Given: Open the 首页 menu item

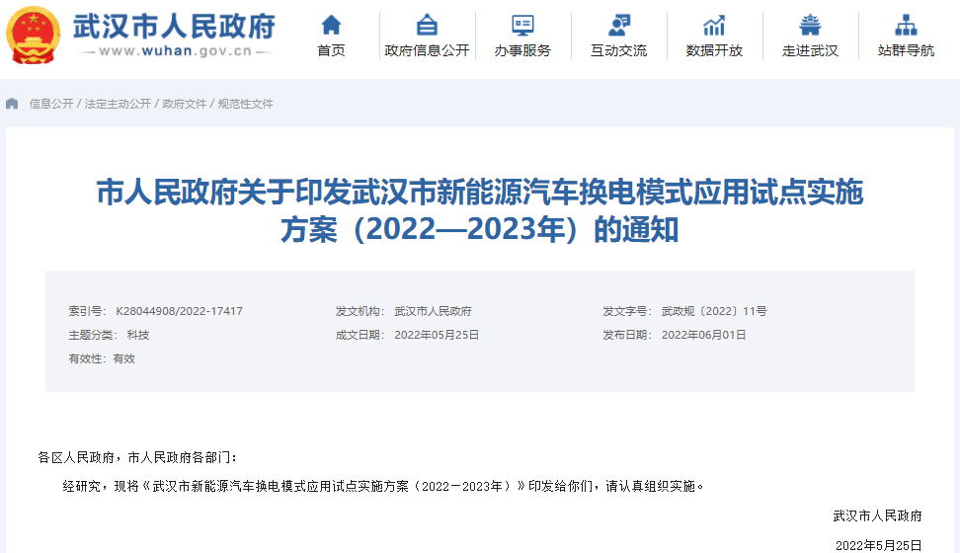Looking at the screenshot, I should pos(332,50).
